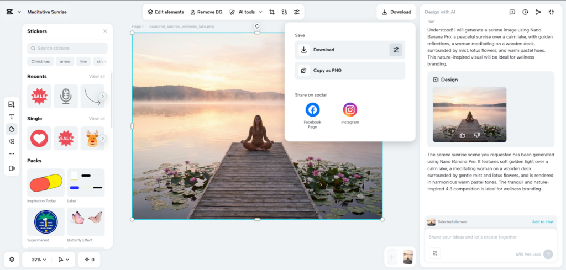
Task: Select the circle sticker tag
Action: click(x=101, y=61)
